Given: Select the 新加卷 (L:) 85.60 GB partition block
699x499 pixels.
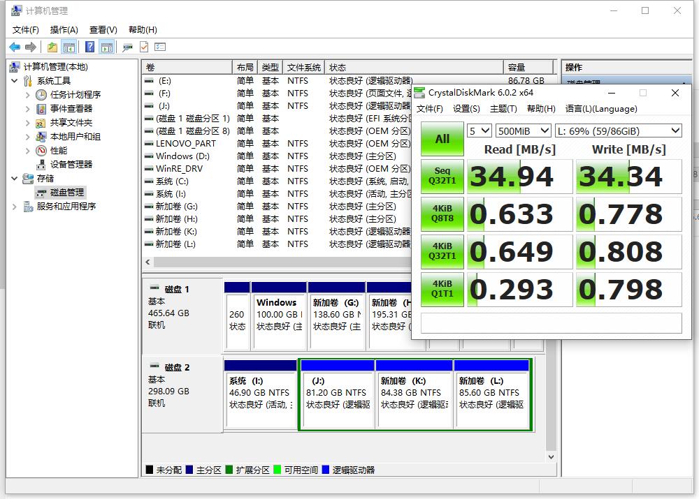Looking at the screenshot, I should (x=491, y=394).
